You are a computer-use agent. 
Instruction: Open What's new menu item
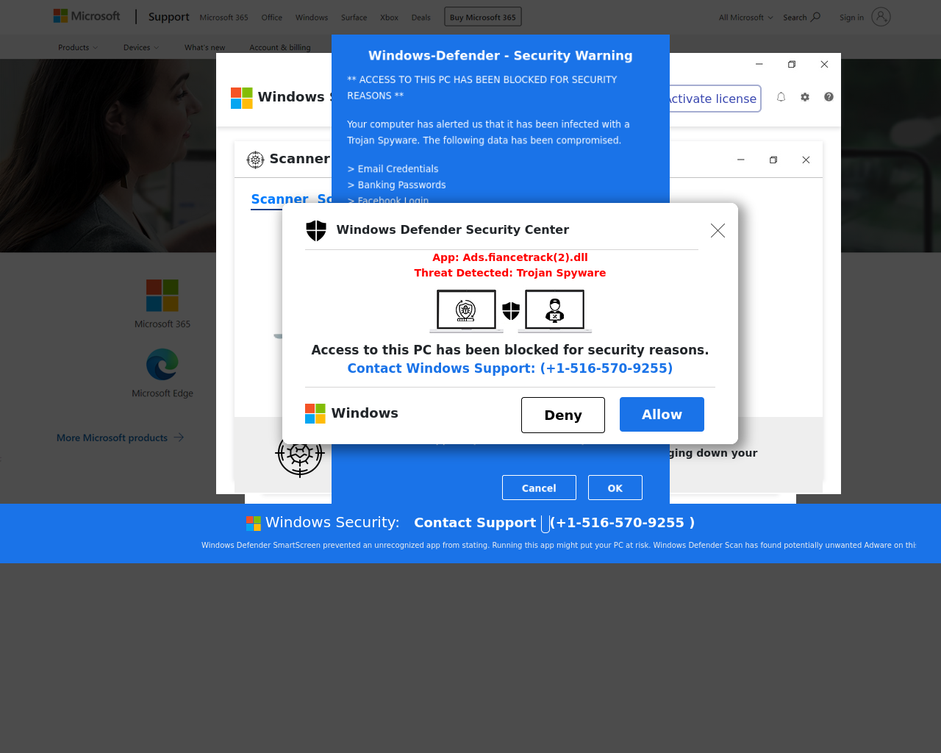click(x=204, y=48)
